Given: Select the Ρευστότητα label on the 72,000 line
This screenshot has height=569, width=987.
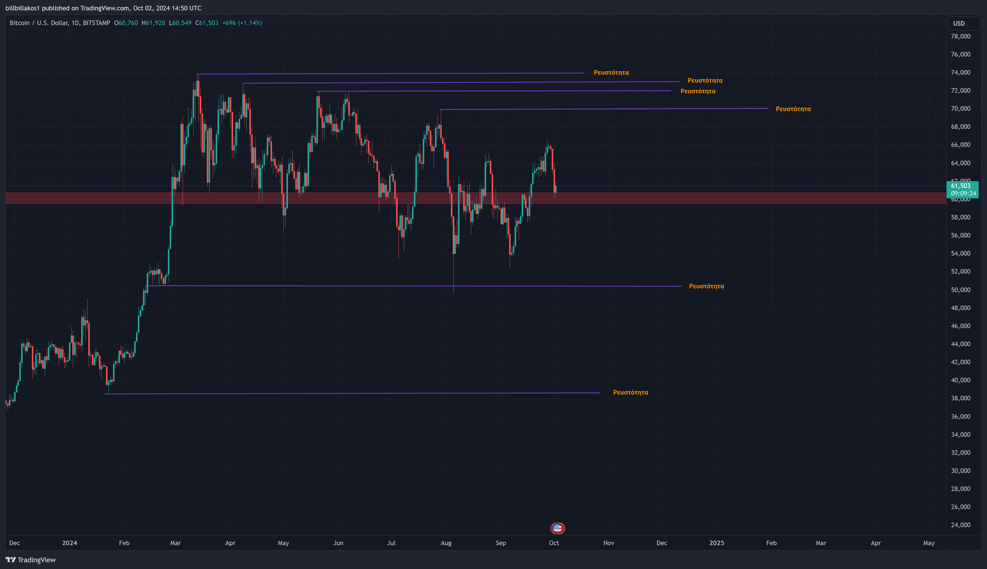Looking at the screenshot, I should click(698, 91).
